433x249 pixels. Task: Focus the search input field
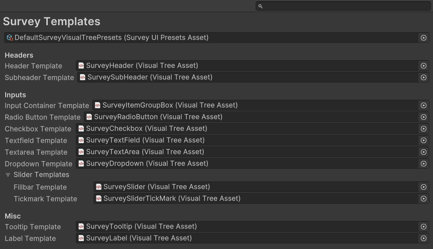click(343, 6)
